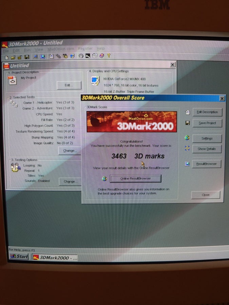229x305 pixels.
Task: Click the floppy icon beside Save Project
Action: click(187, 123)
